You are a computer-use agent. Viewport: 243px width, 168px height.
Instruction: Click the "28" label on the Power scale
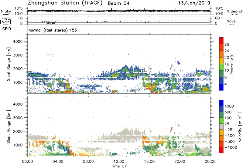point(227,44)
